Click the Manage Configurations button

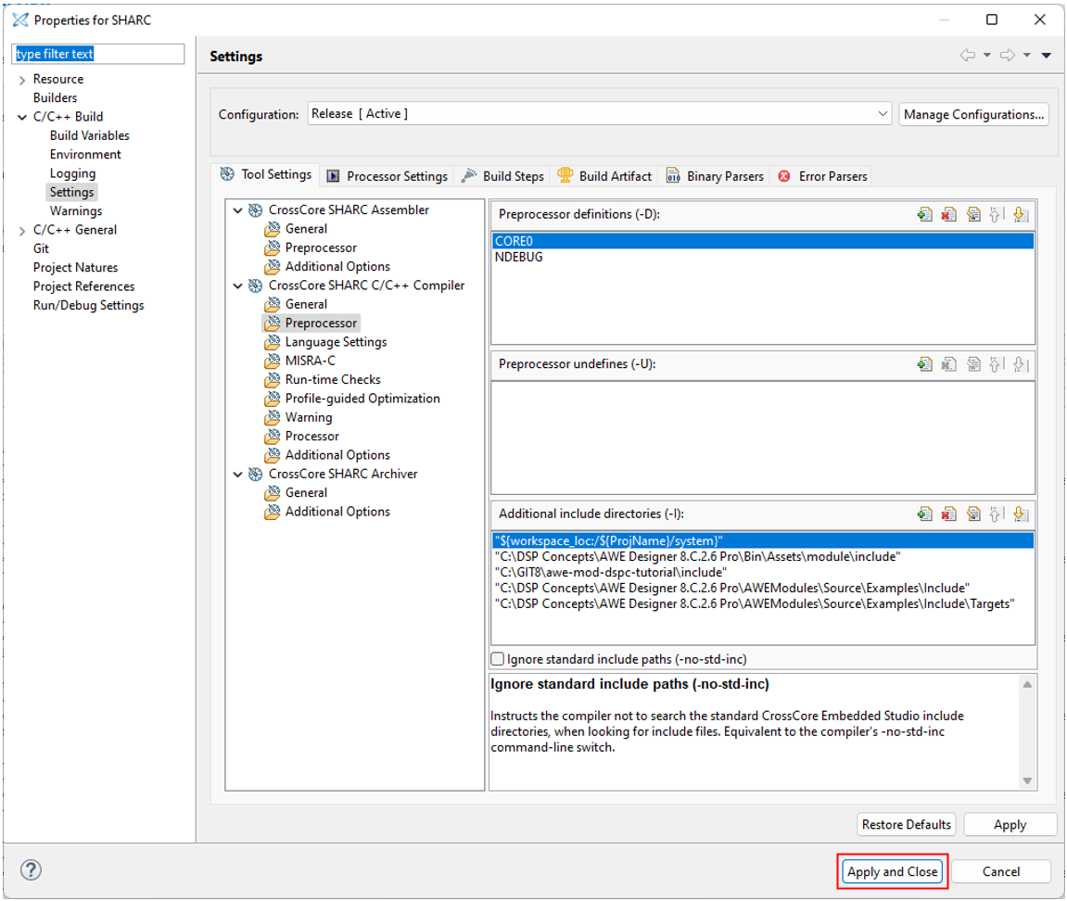973,114
